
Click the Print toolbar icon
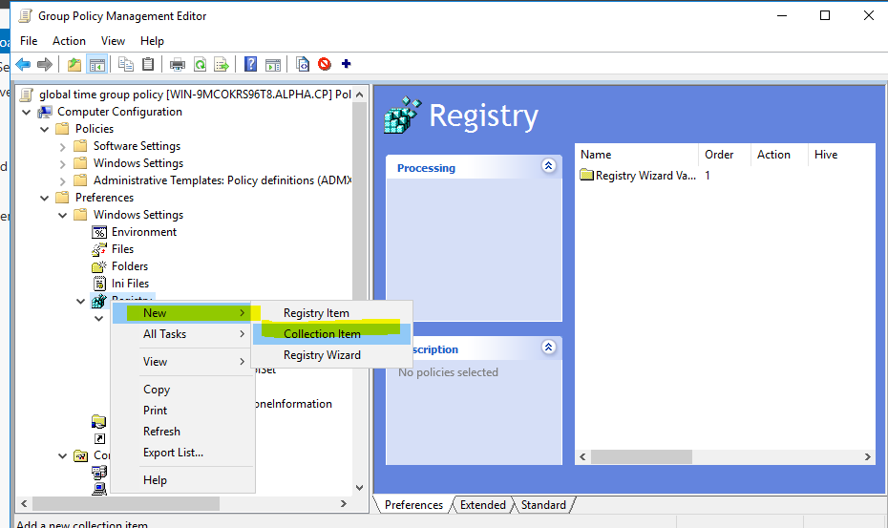coord(178,64)
